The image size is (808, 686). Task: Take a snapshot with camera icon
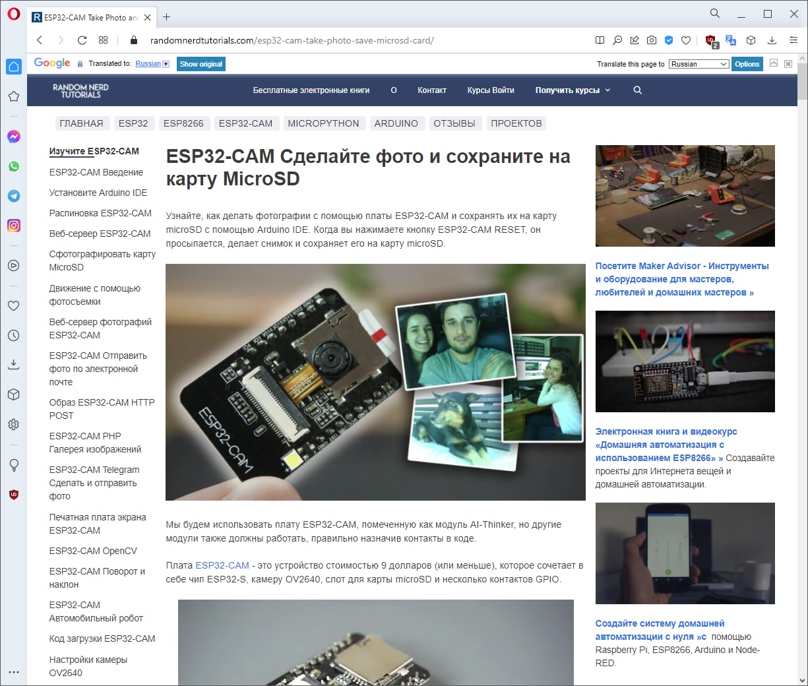pyautogui.click(x=652, y=40)
